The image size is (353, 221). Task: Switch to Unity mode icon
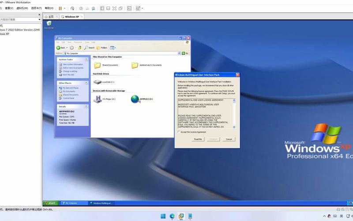(120, 8)
